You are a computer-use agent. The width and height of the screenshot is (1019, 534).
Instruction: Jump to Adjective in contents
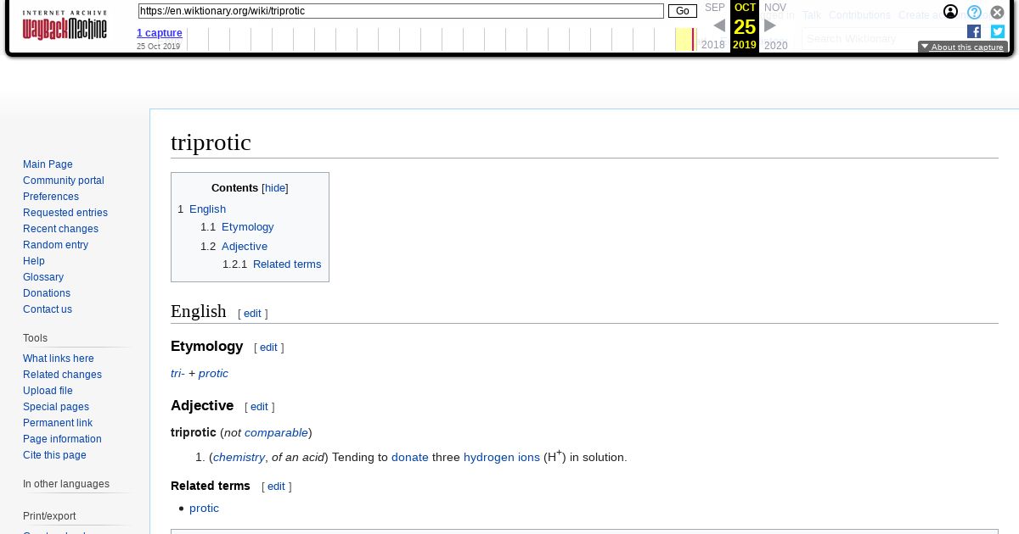(245, 247)
